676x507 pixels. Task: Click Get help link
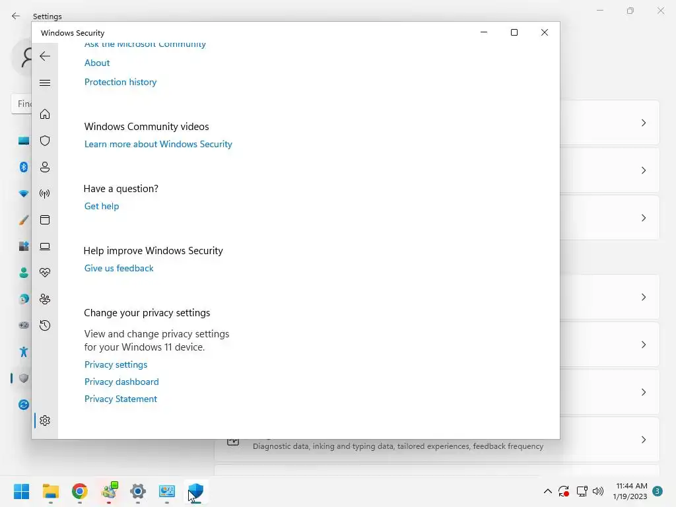[102, 206]
